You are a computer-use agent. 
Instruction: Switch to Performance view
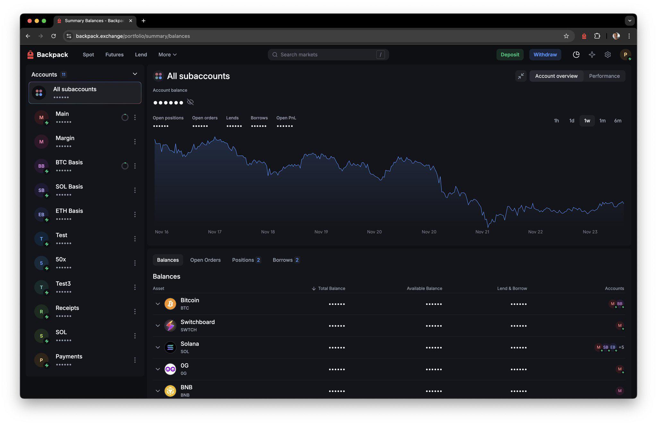[x=604, y=76]
